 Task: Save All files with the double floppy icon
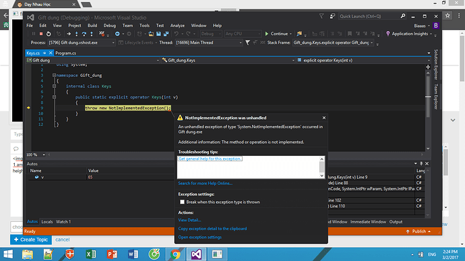(x=166, y=34)
